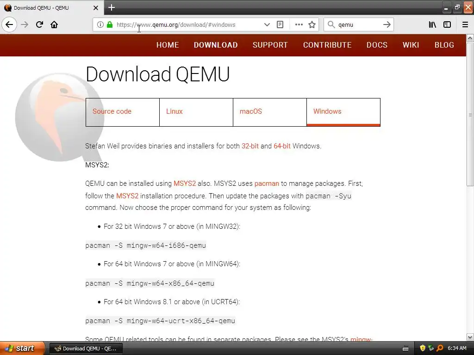The width and height of the screenshot is (474, 355).
Task: Open WIKI in site navigation
Action: tap(411, 45)
